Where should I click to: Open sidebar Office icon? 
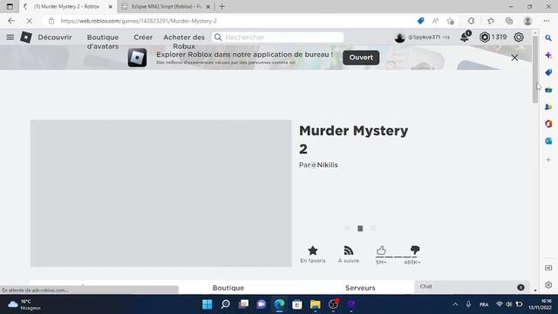(548, 124)
